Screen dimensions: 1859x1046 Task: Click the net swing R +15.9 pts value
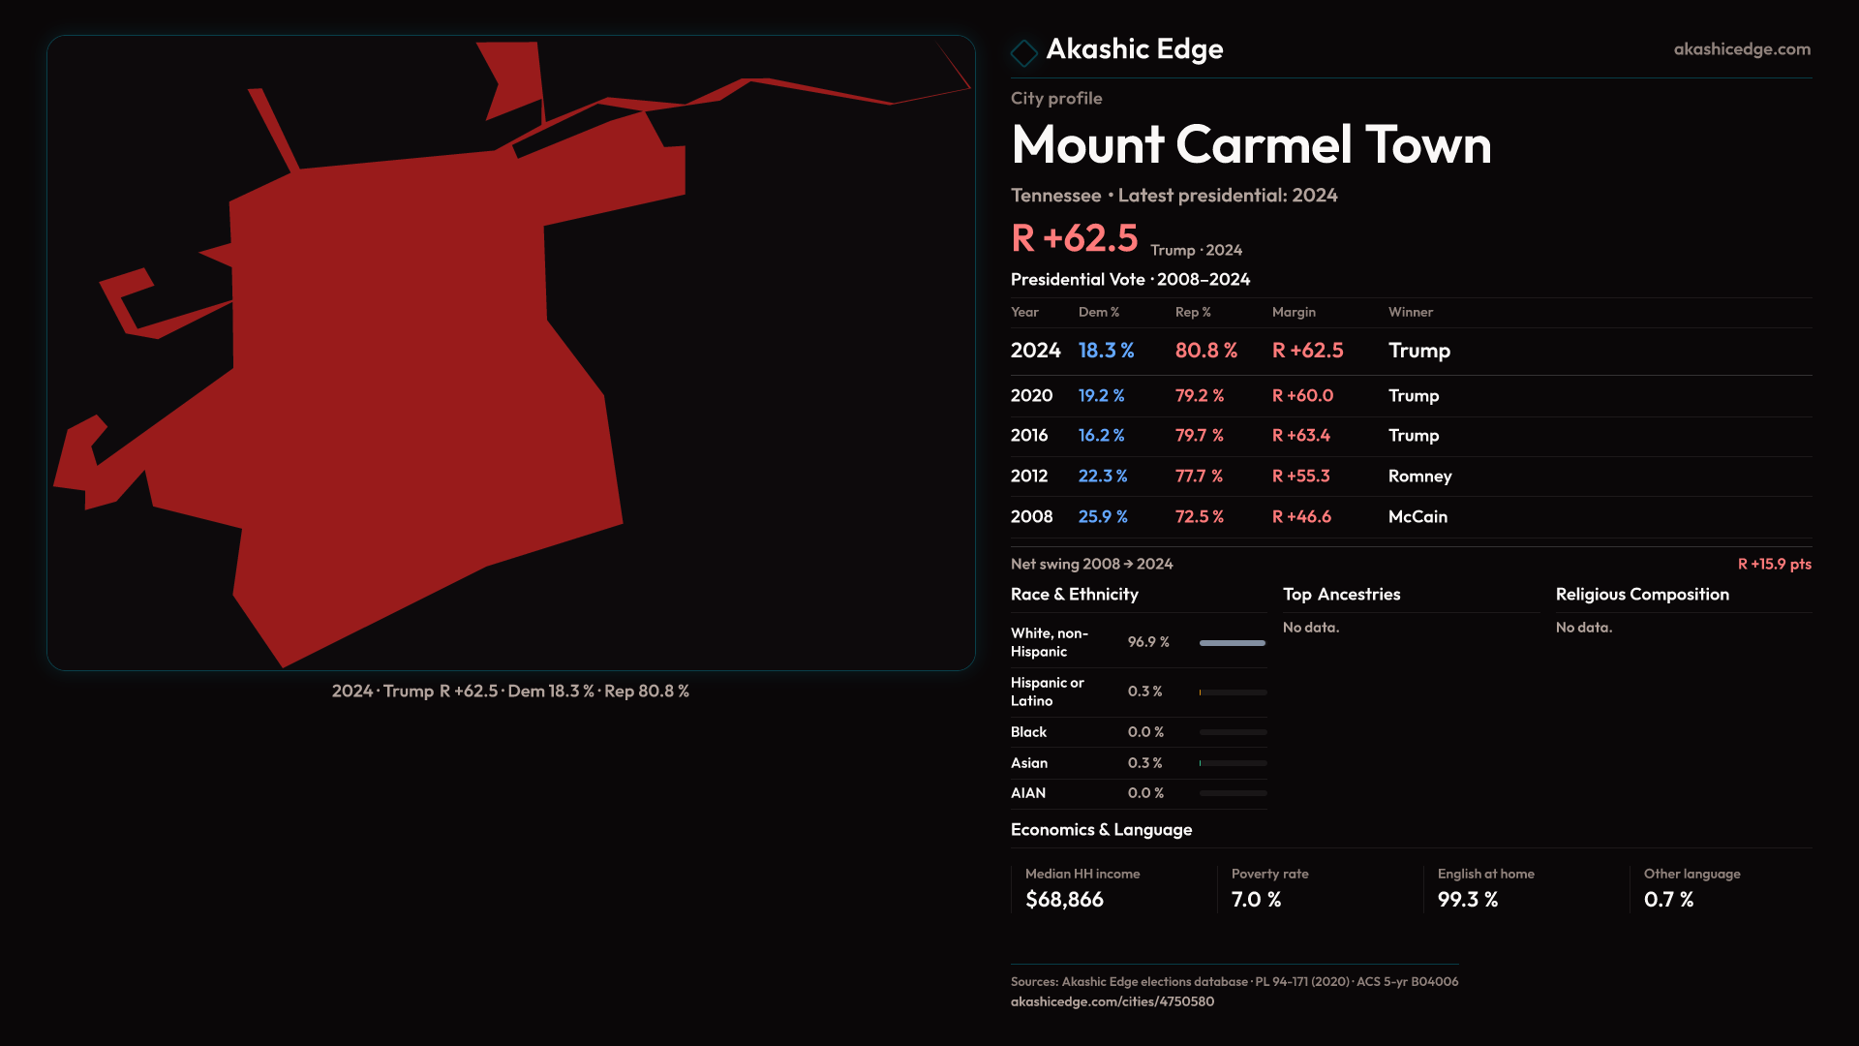click(x=1773, y=565)
